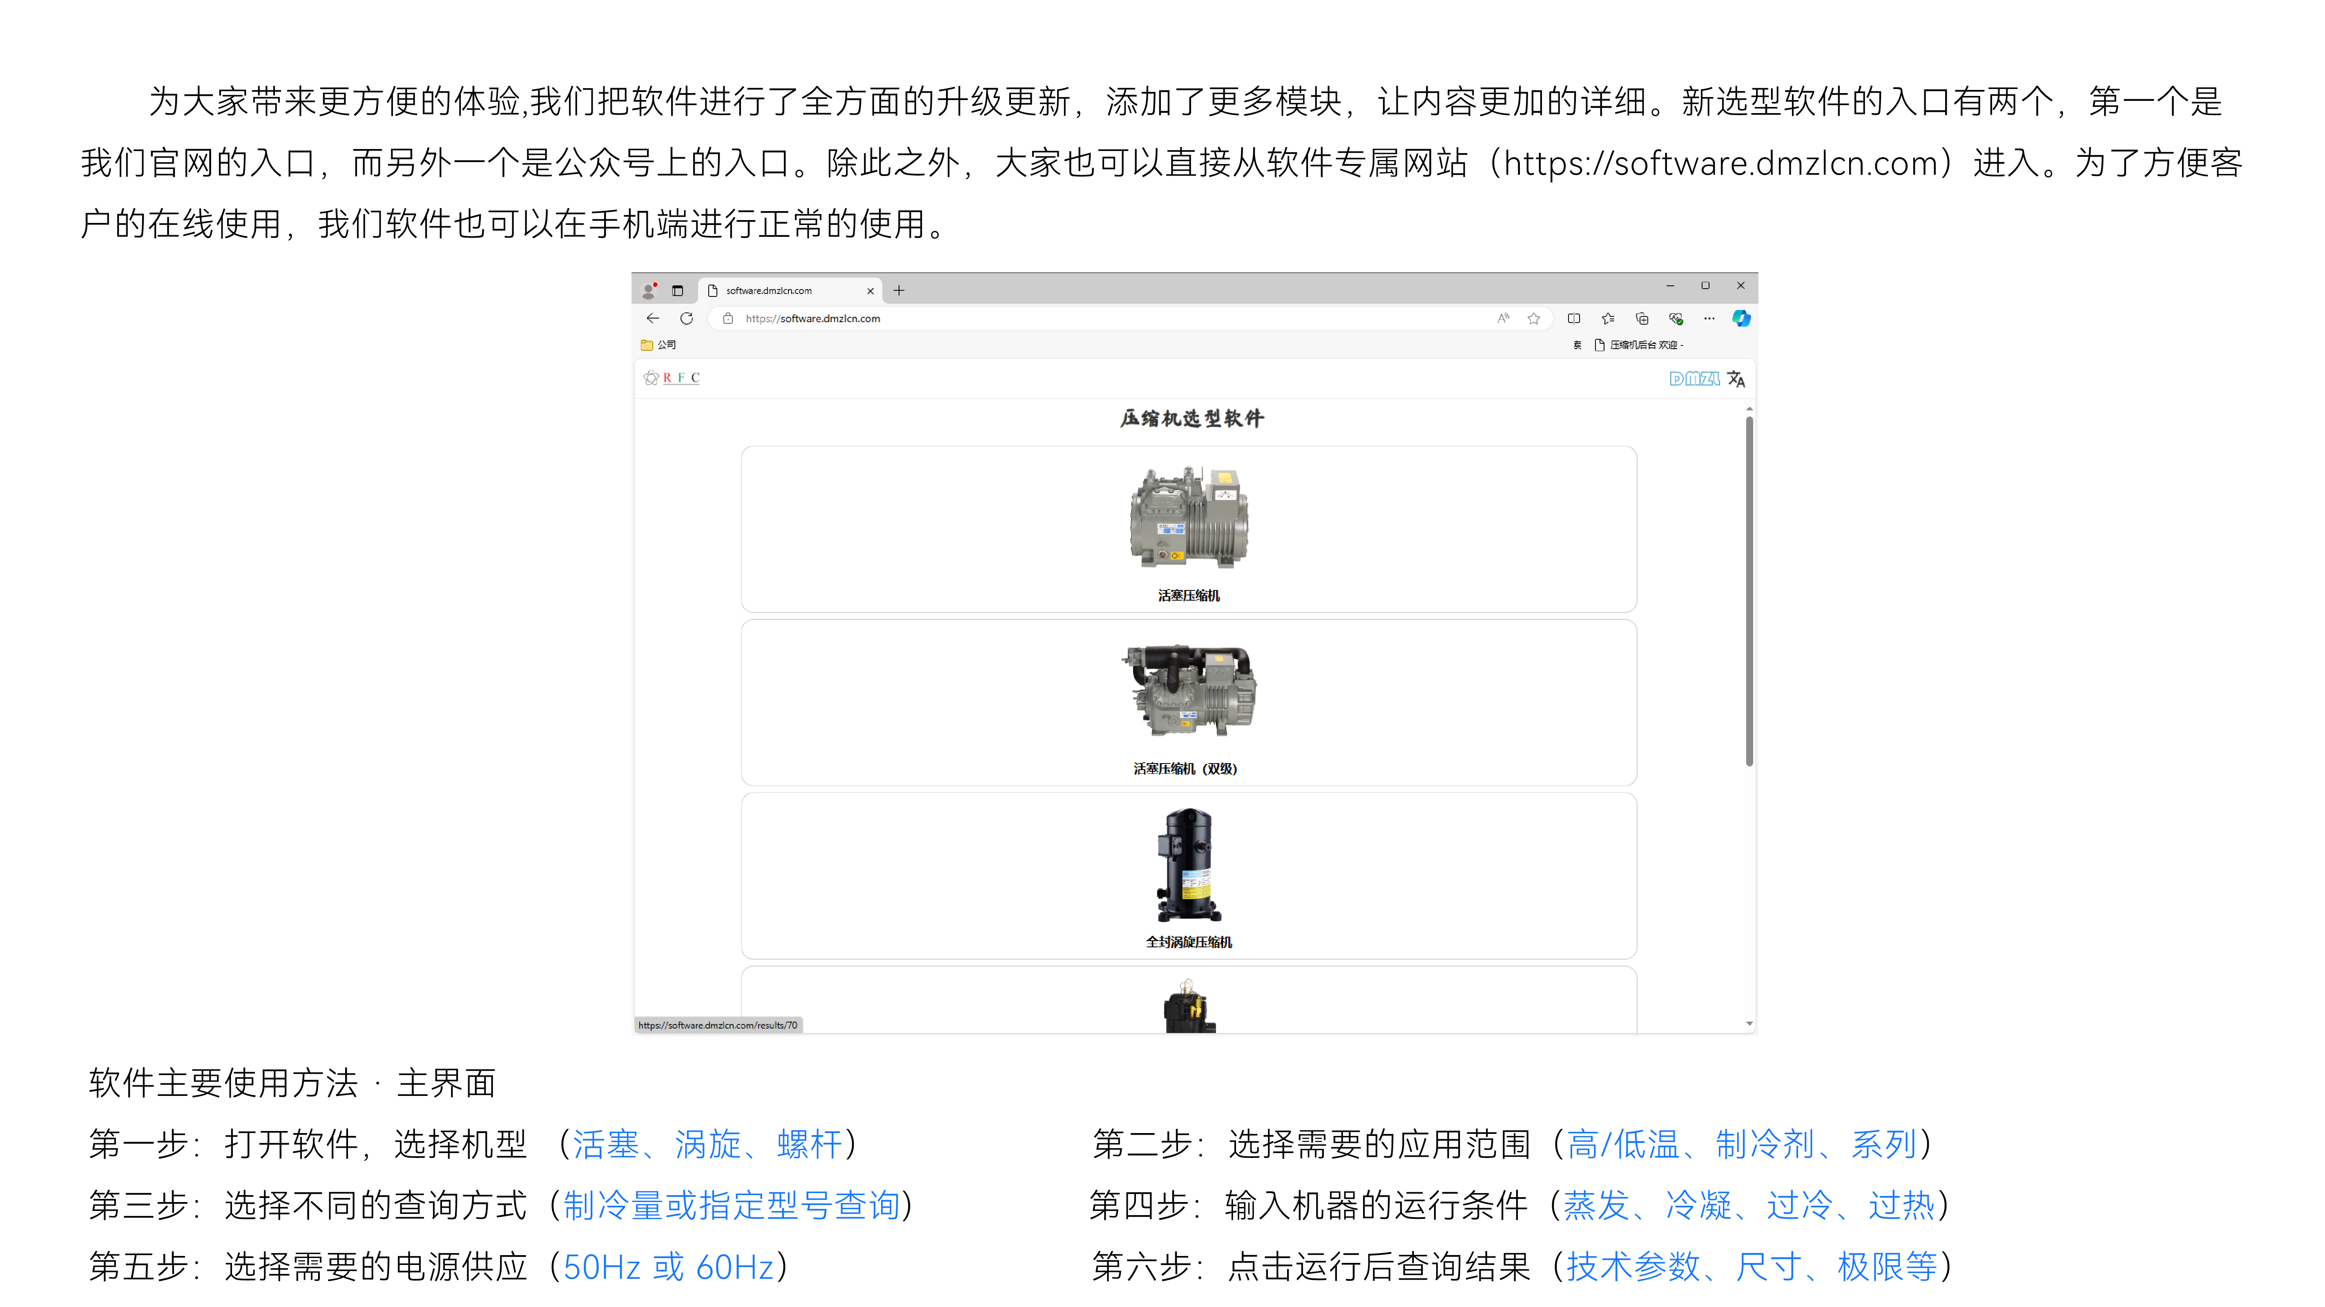Maximize the embedded browser window
Image resolution: width=2325 pixels, height=1307 pixels.
(x=1705, y=286)
